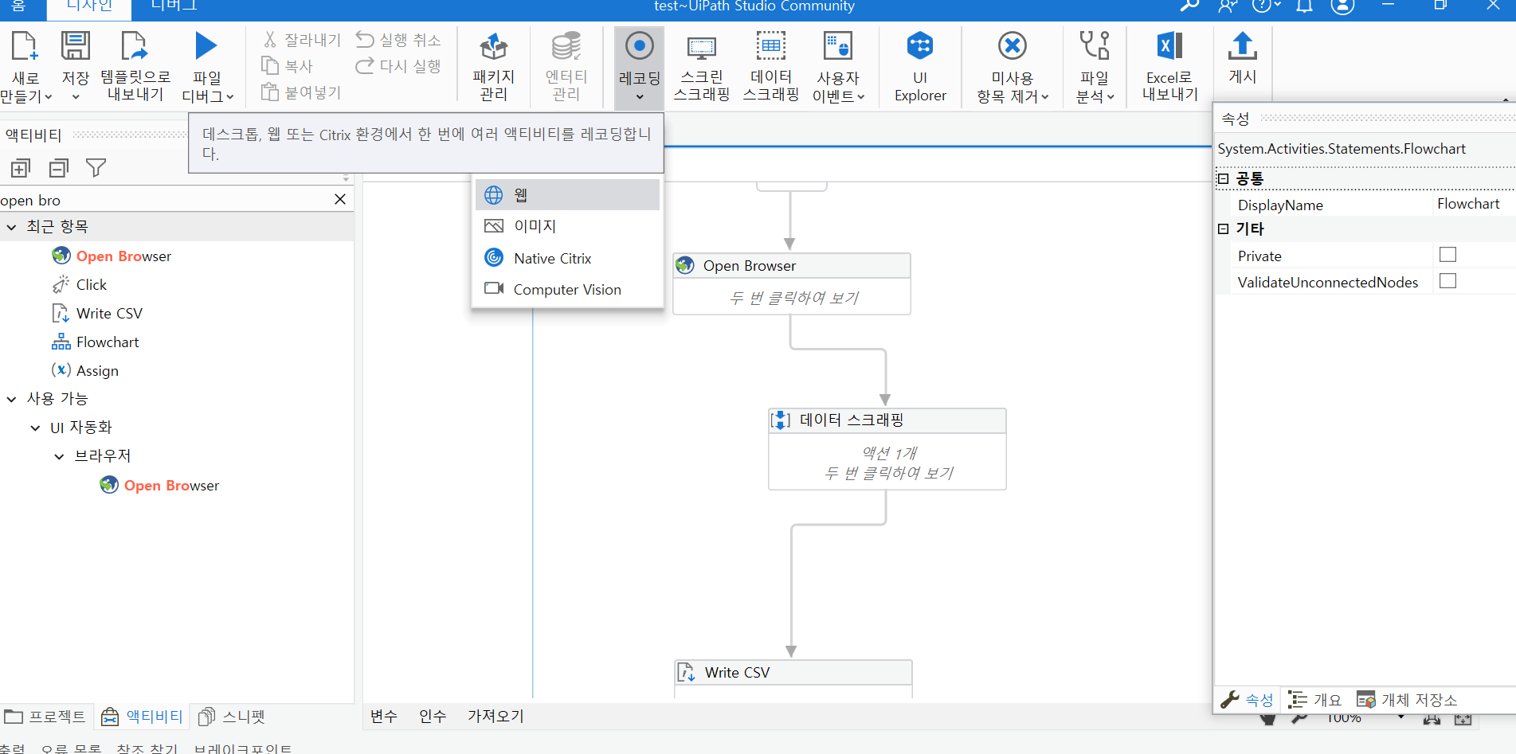Switch to 스니펫 panel tab
The image size is (1516, 754).
(x=232, y=717)
